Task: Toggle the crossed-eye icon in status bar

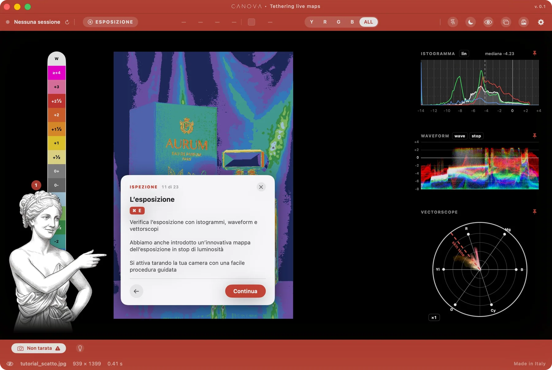Action: tap(10, 364)
